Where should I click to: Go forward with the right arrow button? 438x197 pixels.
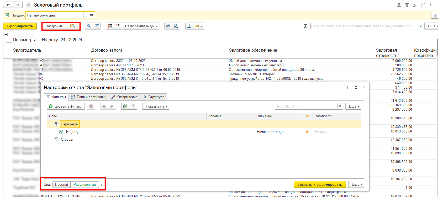(x=18, y=5)
